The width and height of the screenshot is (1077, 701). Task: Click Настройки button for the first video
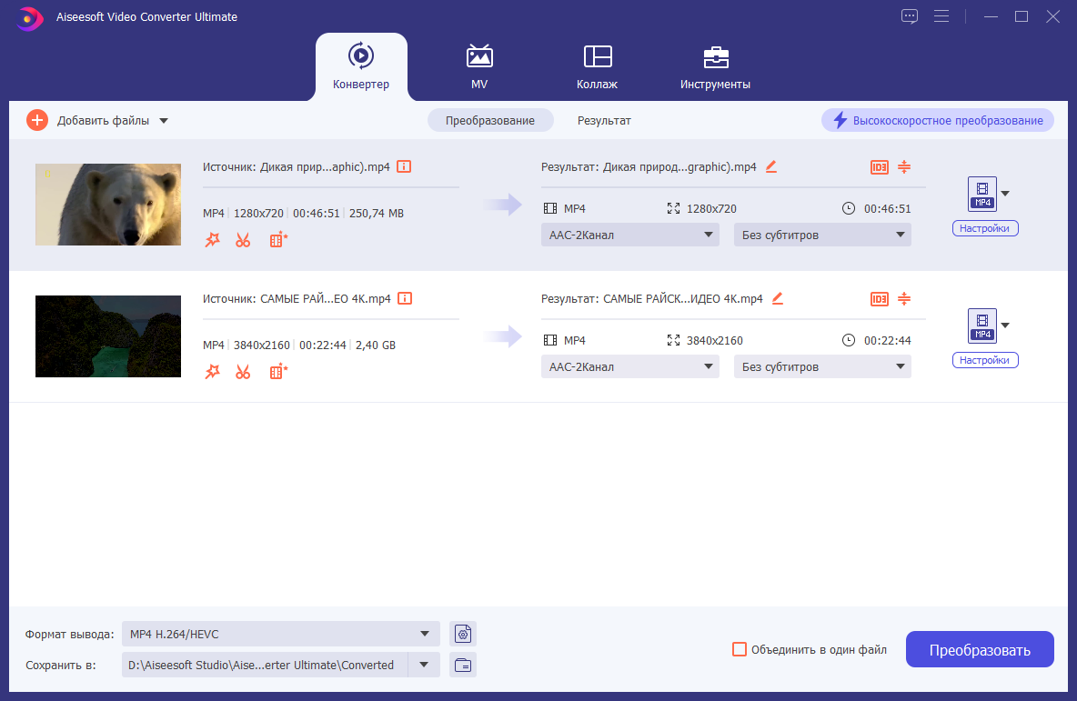point(985,228)
